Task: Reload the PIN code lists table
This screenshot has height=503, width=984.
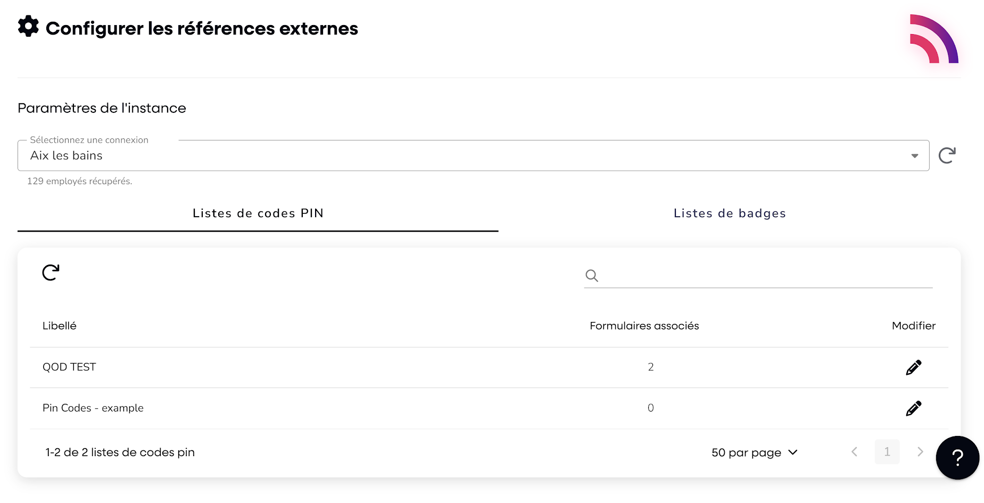Action: 51,273
